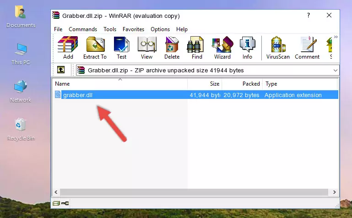Screen dimensions: 352x218
Task: Open the Help menu
Action: pyautogui.click(x=182, y=29)
